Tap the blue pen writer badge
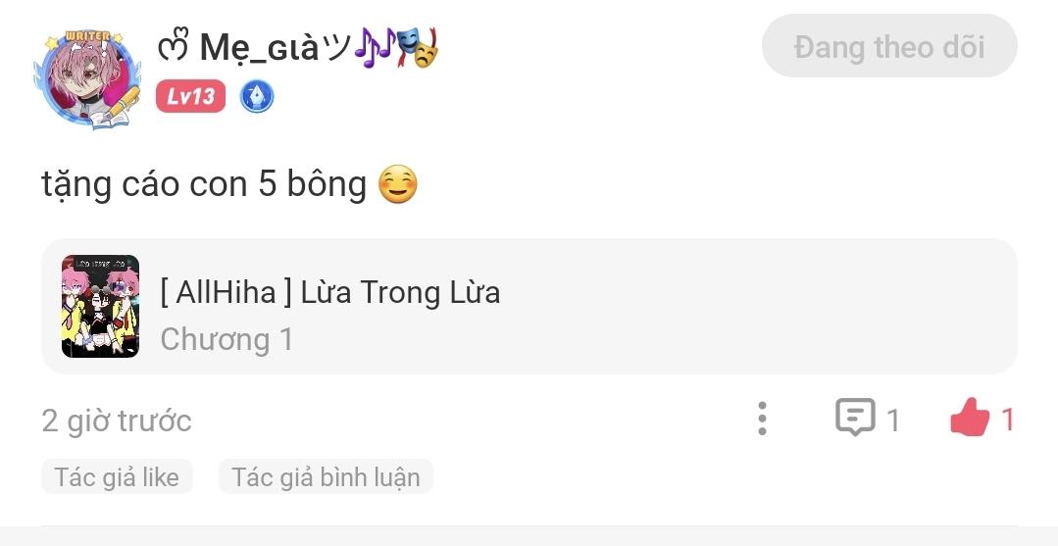 [x=257, y=96]
